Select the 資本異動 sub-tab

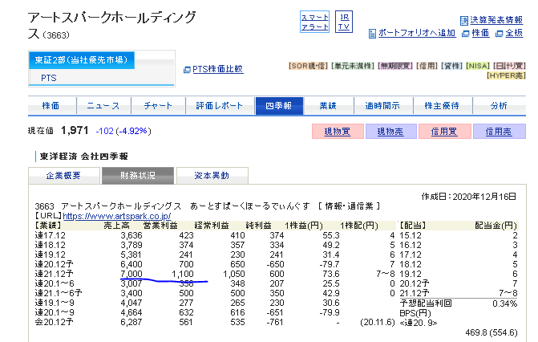tap(212, 176)
